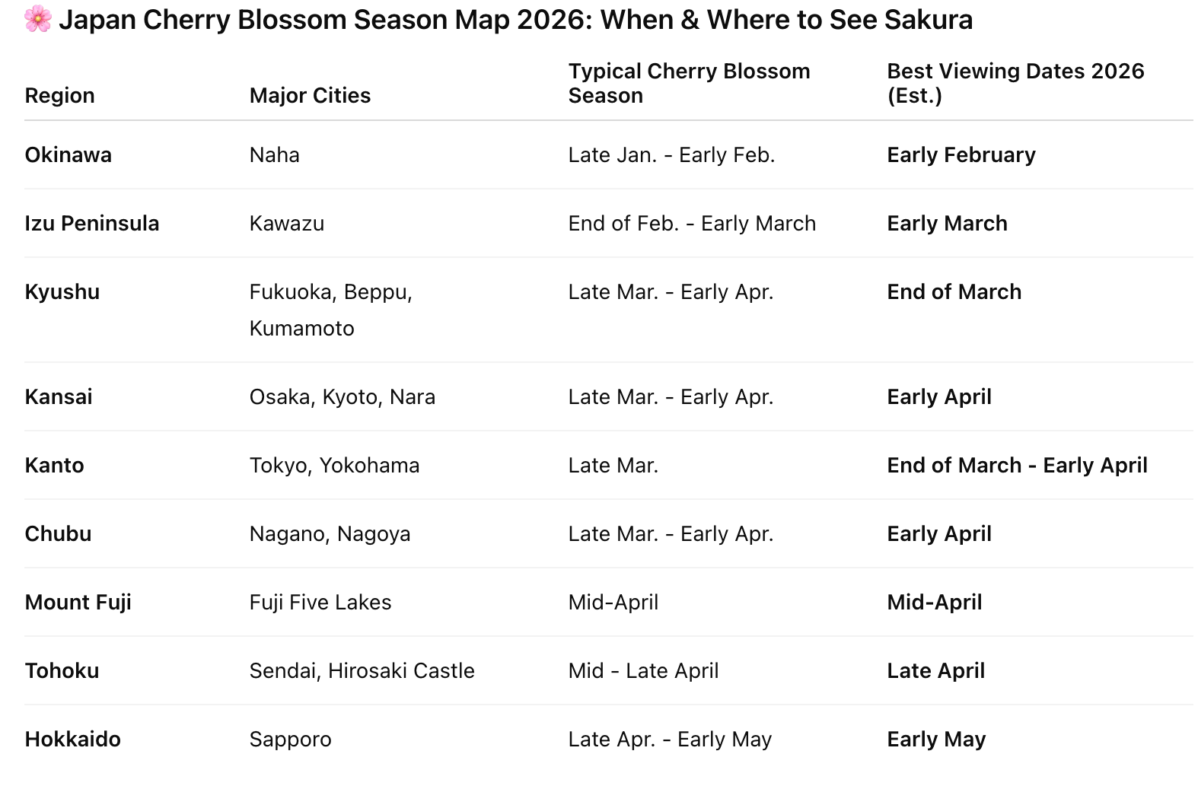The width and height of the screenshot is (1198, 805).
Task: Click the Region column header
Action: [59, 95]
